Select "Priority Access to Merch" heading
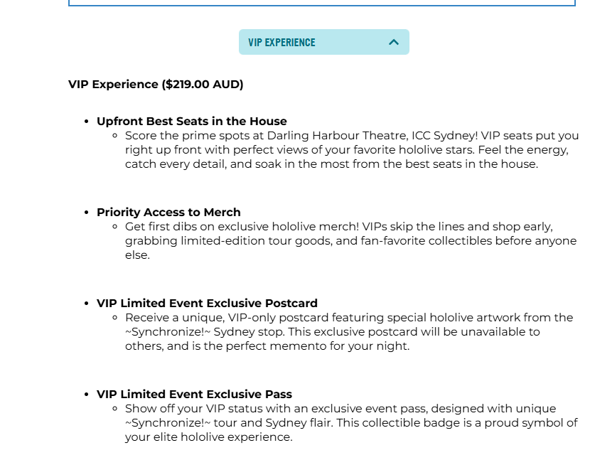 (168, 212)
